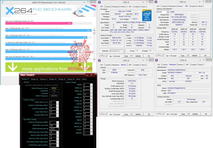
Task: Open the Command Rate (CR) dropdown in Mem TweakIt
Action: [57, 115]
